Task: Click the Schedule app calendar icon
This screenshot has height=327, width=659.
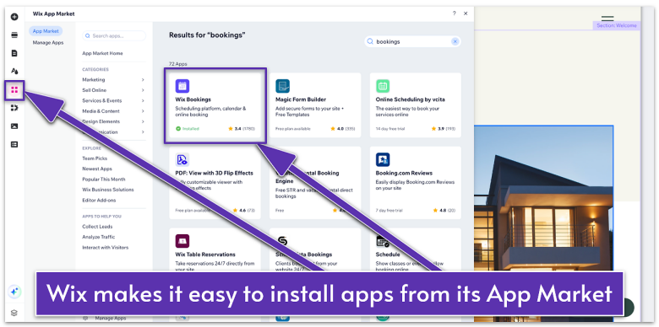Action: 383,241
